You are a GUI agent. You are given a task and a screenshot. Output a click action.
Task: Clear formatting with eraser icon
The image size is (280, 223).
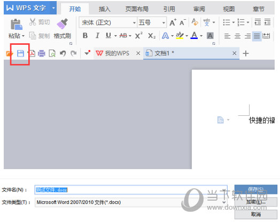point(195,22)
